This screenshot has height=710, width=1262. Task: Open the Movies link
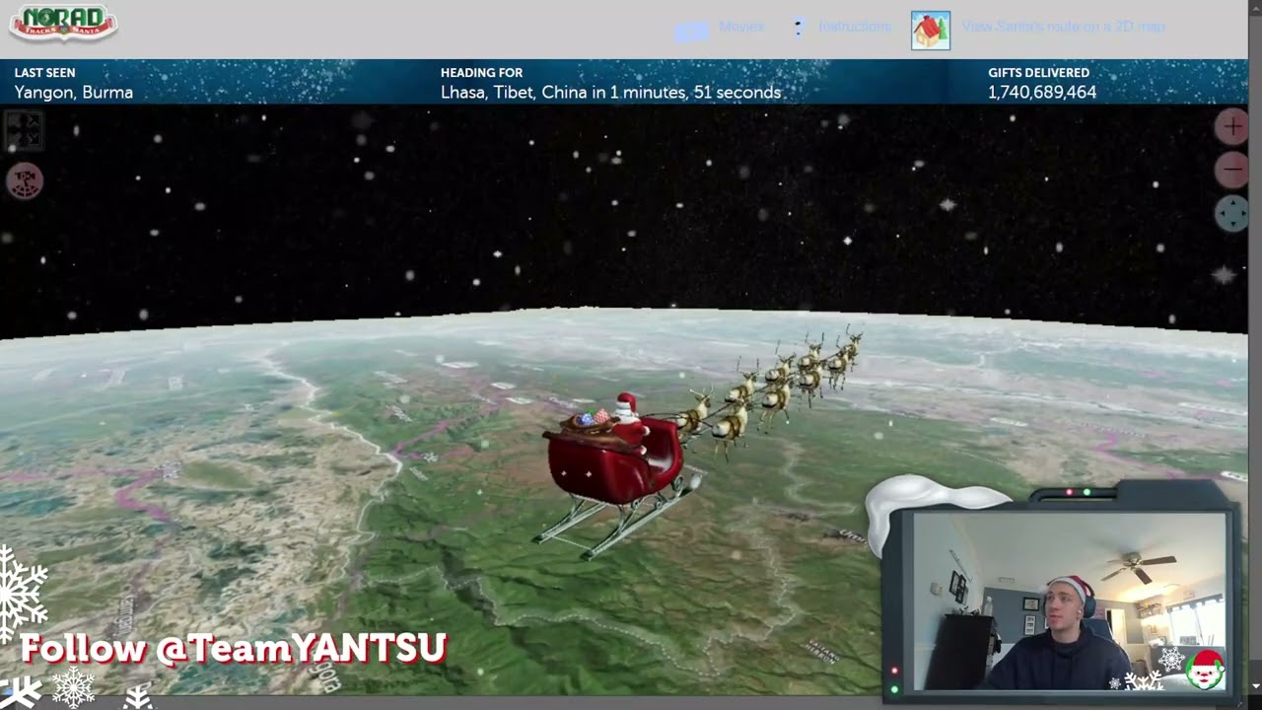tap(741, 27)
